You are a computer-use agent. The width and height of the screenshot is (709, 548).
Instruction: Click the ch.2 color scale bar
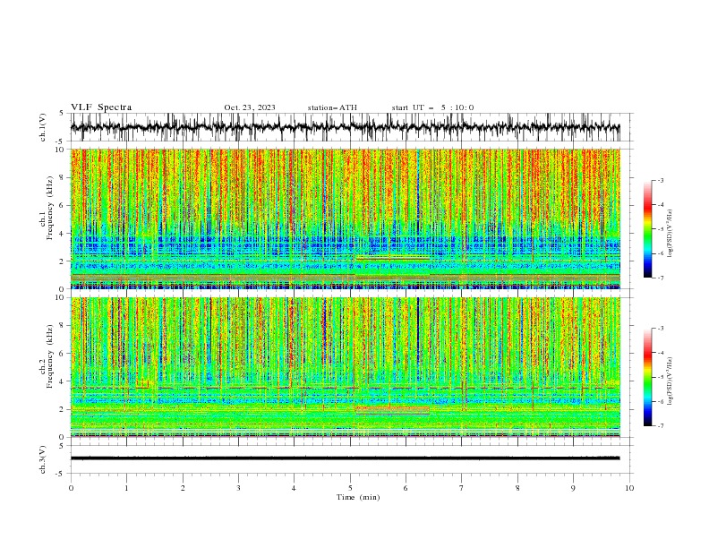coord(648,377)
